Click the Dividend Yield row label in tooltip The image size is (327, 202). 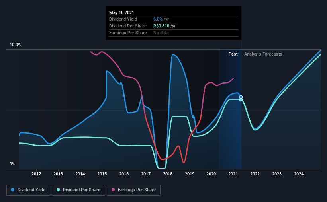123,19
